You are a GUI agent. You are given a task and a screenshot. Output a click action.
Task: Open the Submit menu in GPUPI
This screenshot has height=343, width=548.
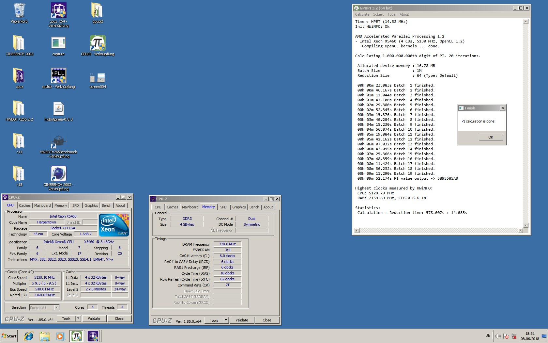pyautogui.click(x=378, y=14)
